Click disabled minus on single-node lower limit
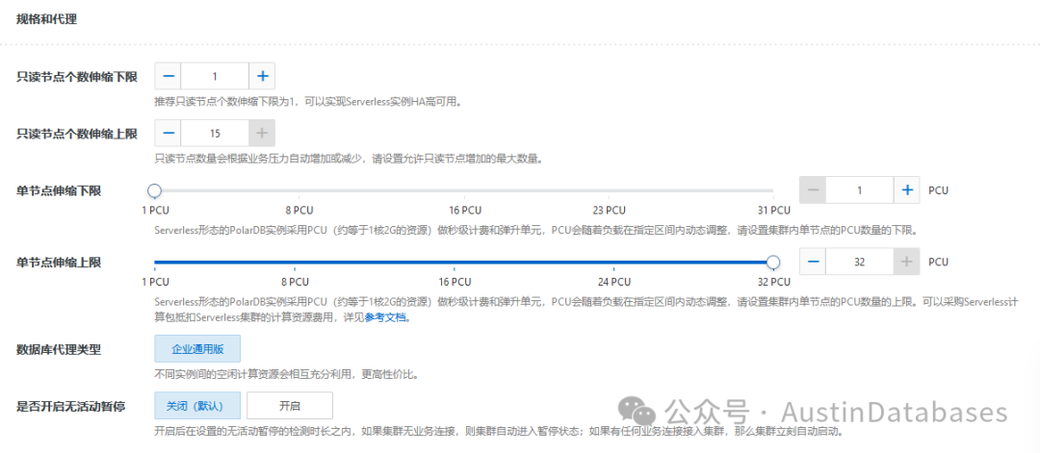1040x453 pixels. [x=813, y=190]
